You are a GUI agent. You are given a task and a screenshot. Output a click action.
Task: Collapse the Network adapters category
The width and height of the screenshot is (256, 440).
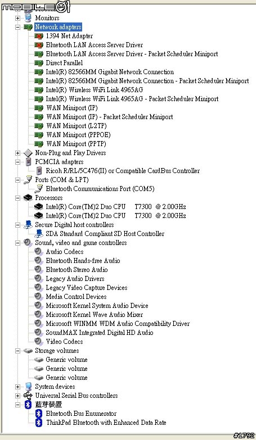(17, 27)
